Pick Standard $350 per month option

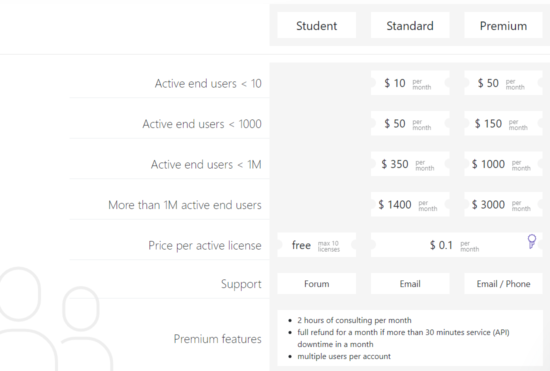410,164
